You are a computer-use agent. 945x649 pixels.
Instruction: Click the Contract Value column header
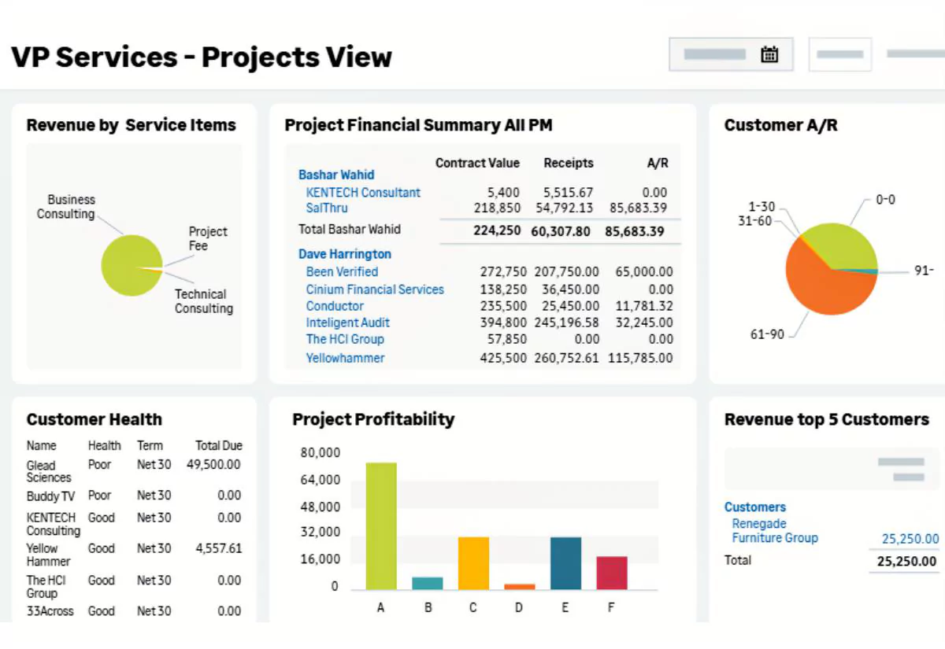coord(477,163)
